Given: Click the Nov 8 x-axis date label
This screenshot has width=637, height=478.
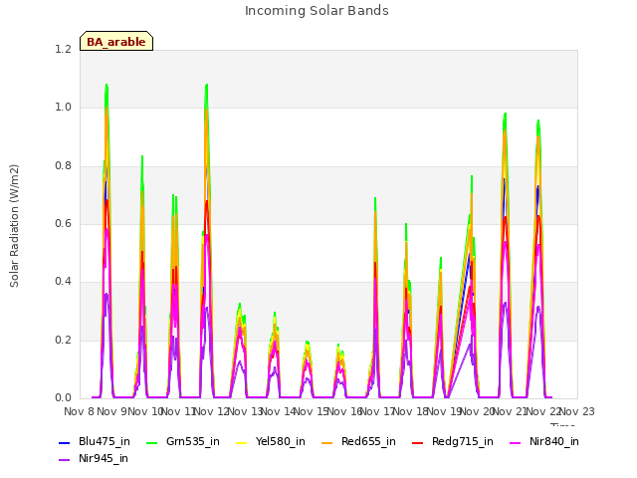Looking at the screenshot, I should (x=79, y=411).
